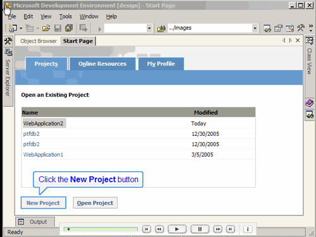Screen dimensions: 316x237
Task: Open the Window menu
Action: [x=89, y=16]
